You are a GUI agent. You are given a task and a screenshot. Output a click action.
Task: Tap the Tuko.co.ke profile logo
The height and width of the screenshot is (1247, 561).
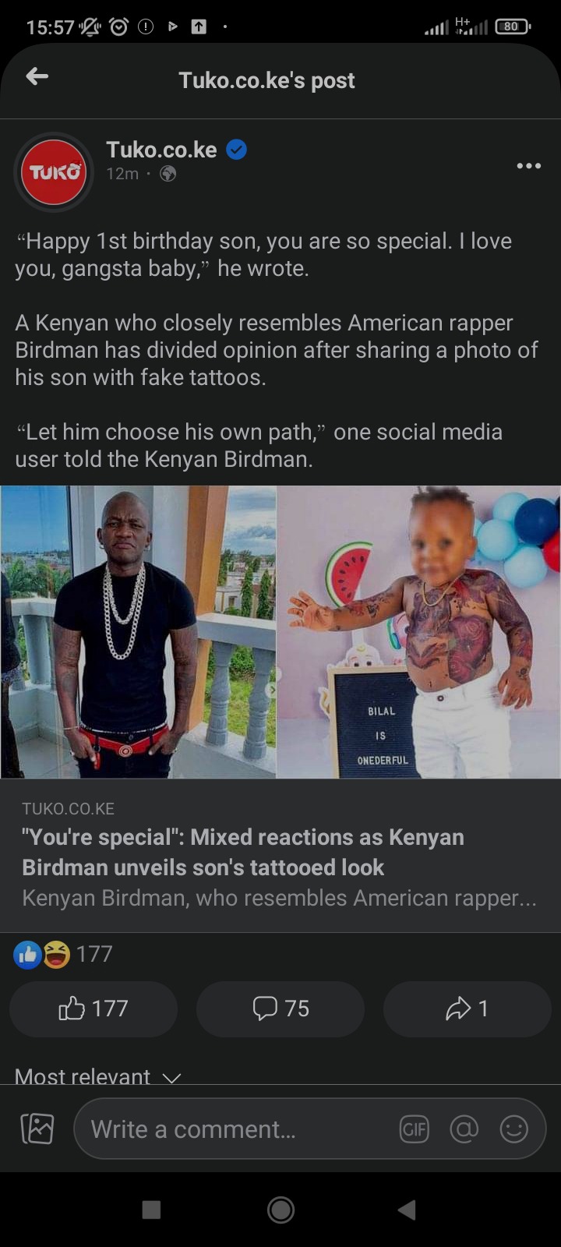(54, 172)
